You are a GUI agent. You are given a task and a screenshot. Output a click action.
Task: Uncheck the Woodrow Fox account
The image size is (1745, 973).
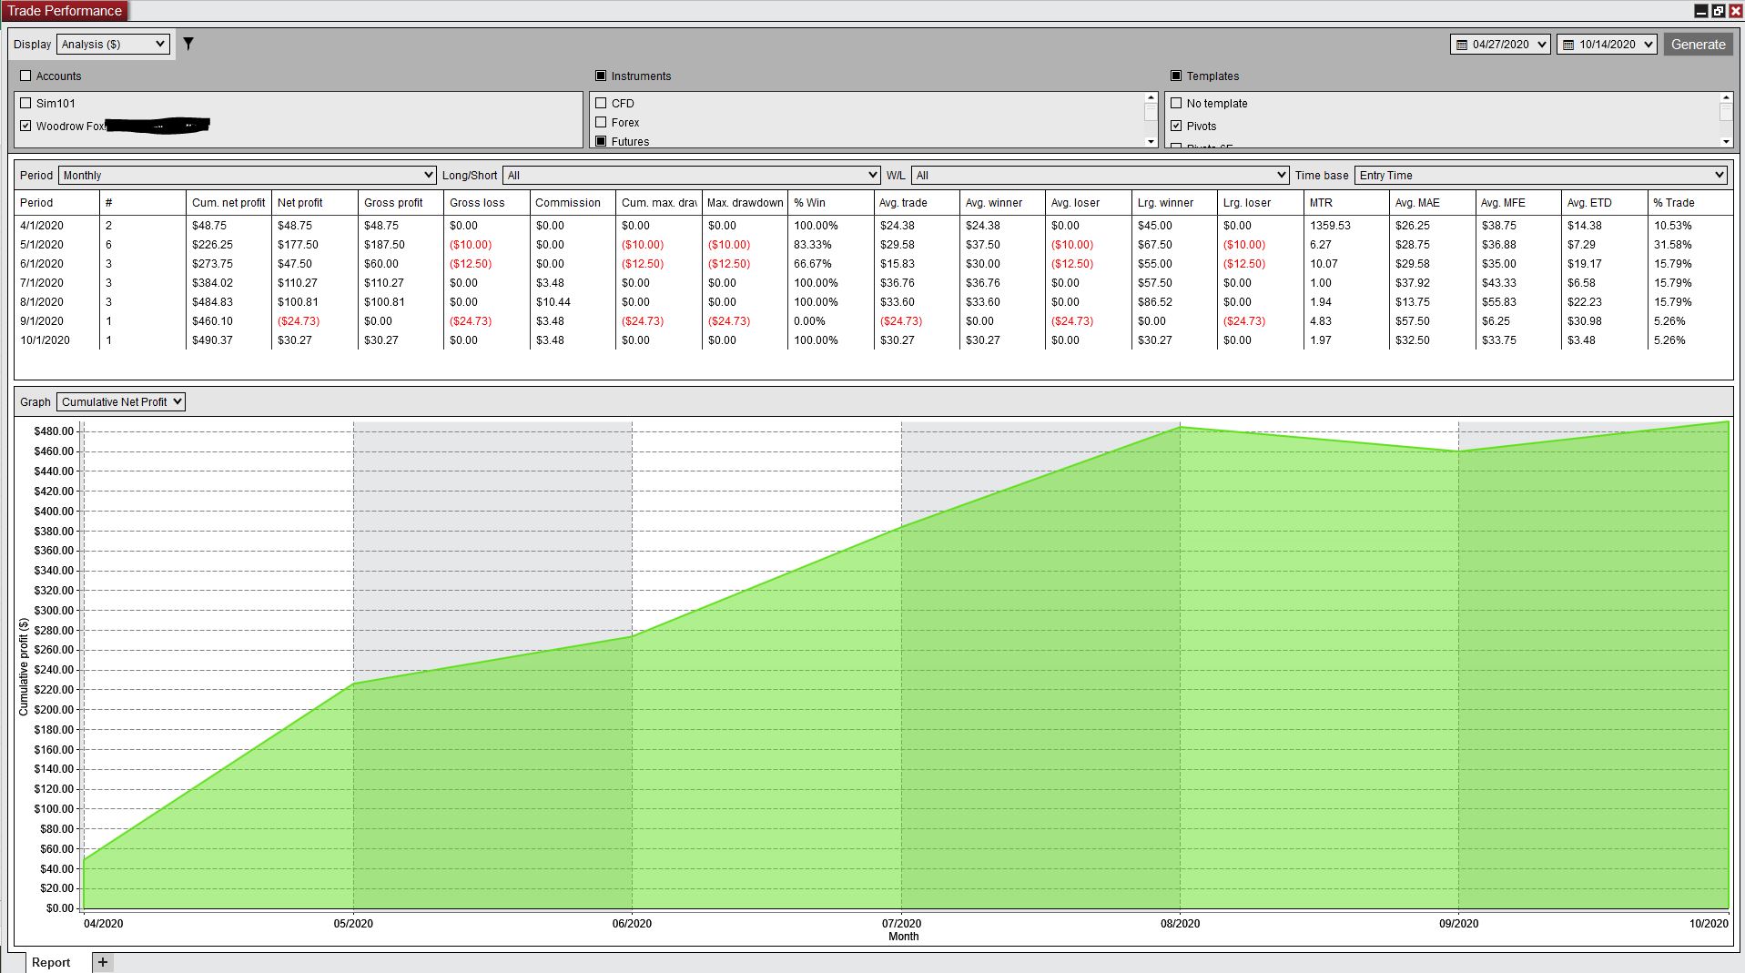coord(25,126)
